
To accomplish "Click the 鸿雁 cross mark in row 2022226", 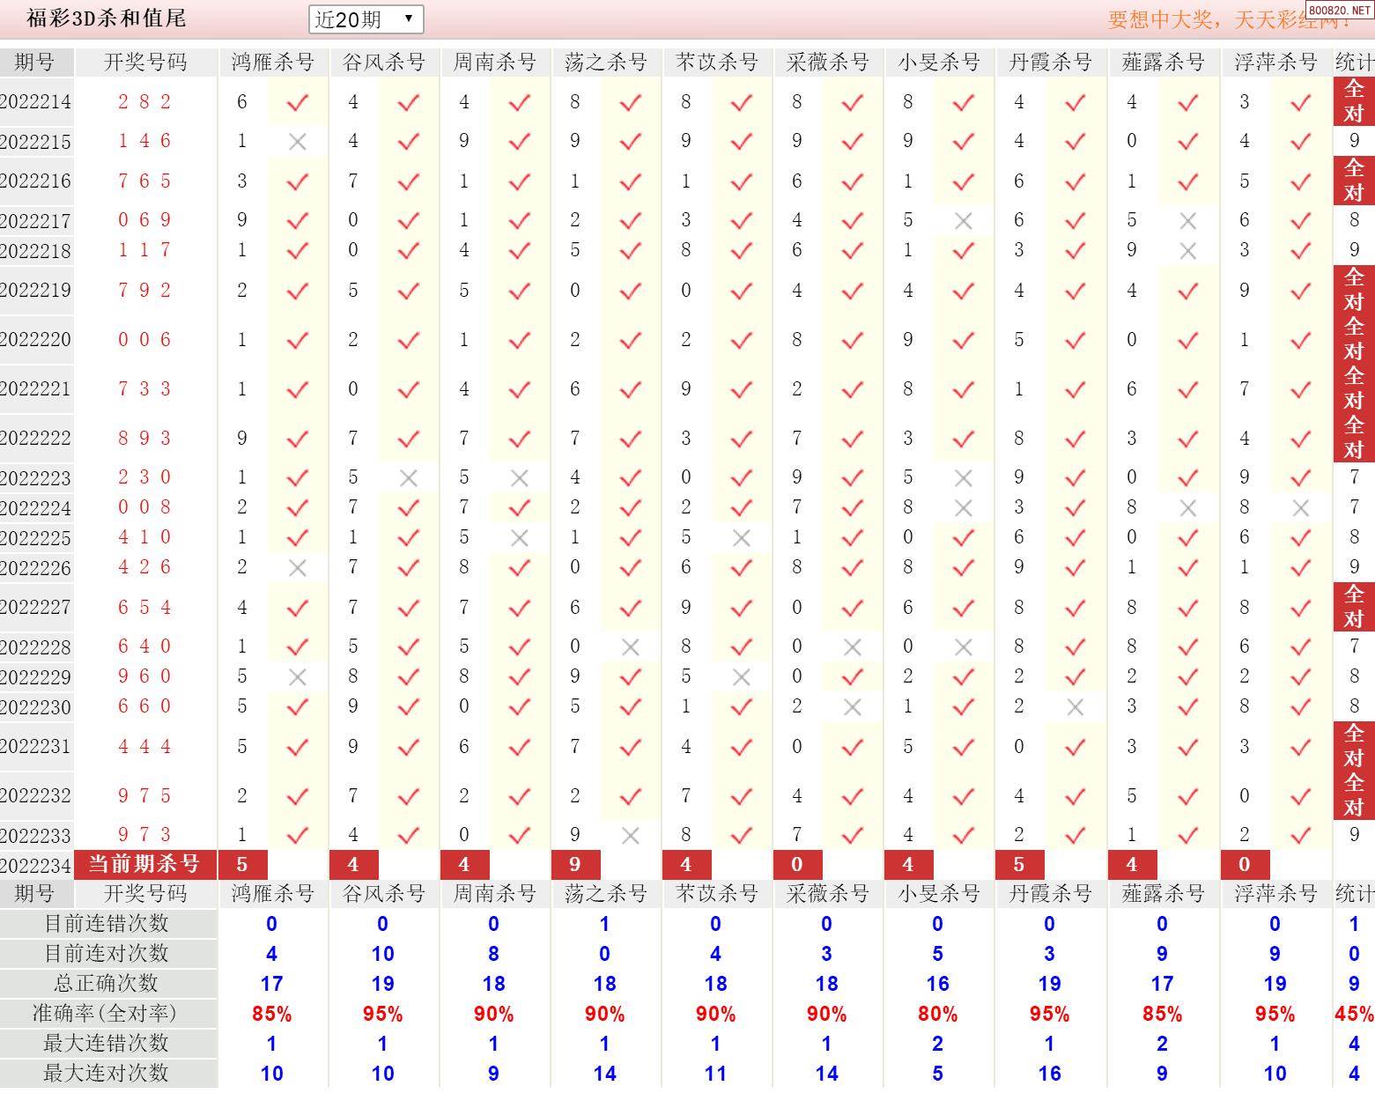I will 298,567.
